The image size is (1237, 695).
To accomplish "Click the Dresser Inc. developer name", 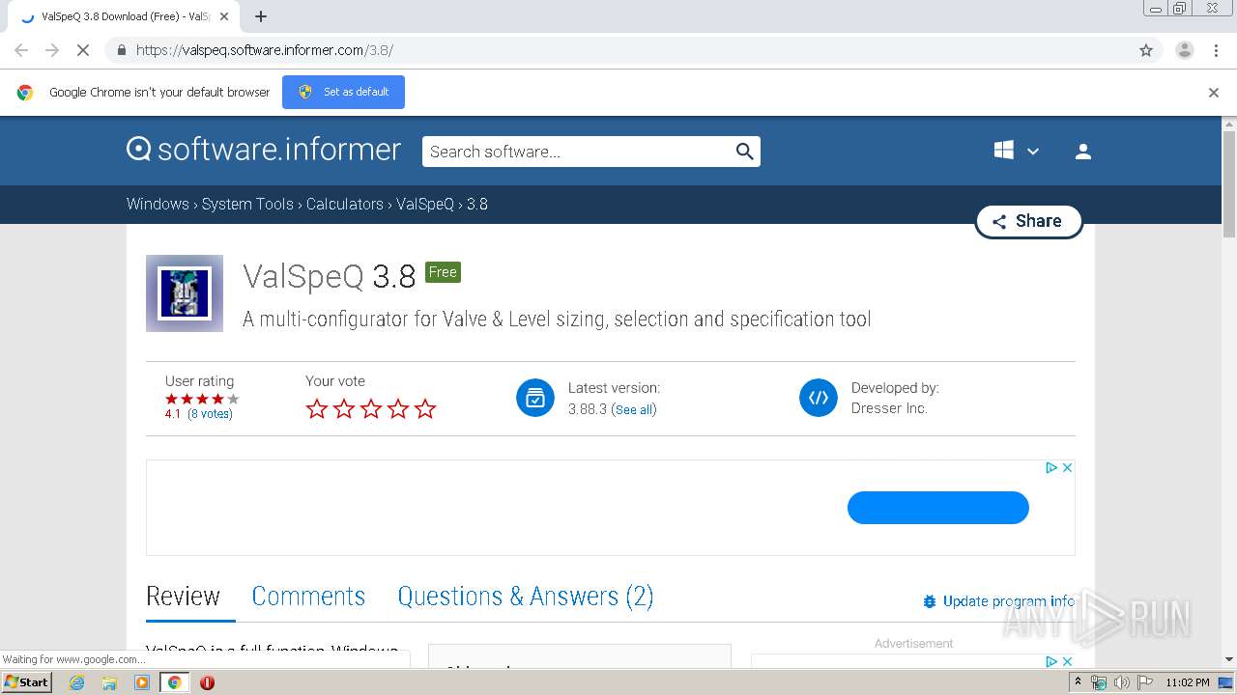I will [x=889, y=408].
